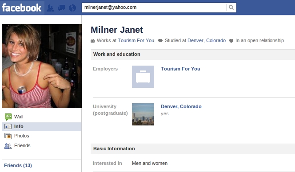Click the Work and education section header
This screenshot has width=295, height=172.
click(193, 54)
